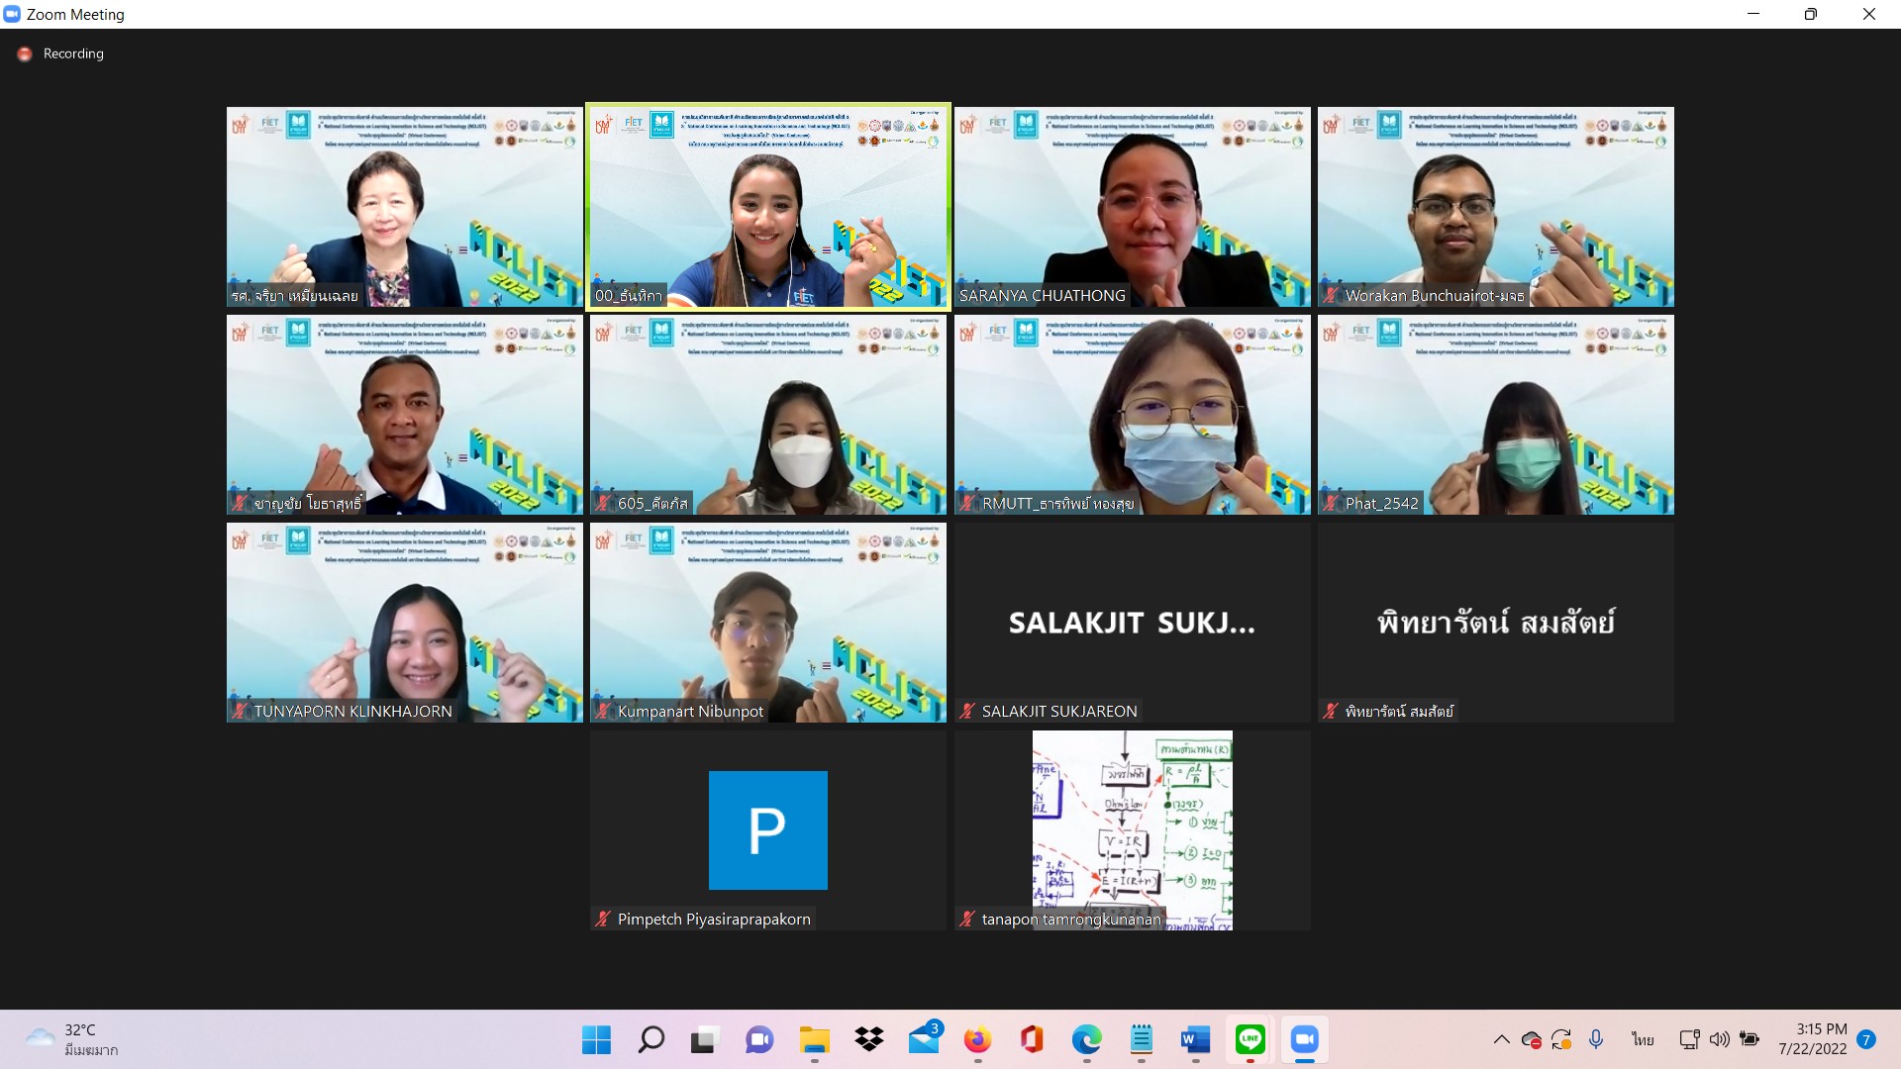Click the red Recording indicator icon
1901x1069 pixels.
(x=25, y=54)
